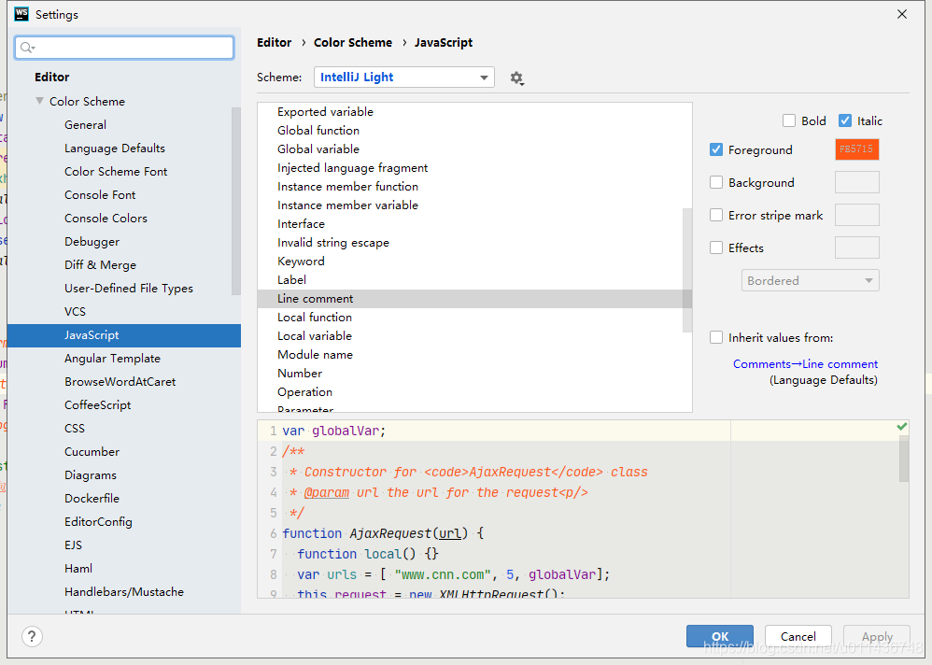Select 'Exported variable' in attributes list

tap(325, 112)
